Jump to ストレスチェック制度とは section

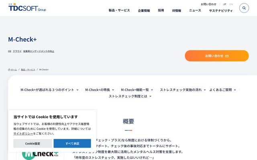tap(130, 96)
